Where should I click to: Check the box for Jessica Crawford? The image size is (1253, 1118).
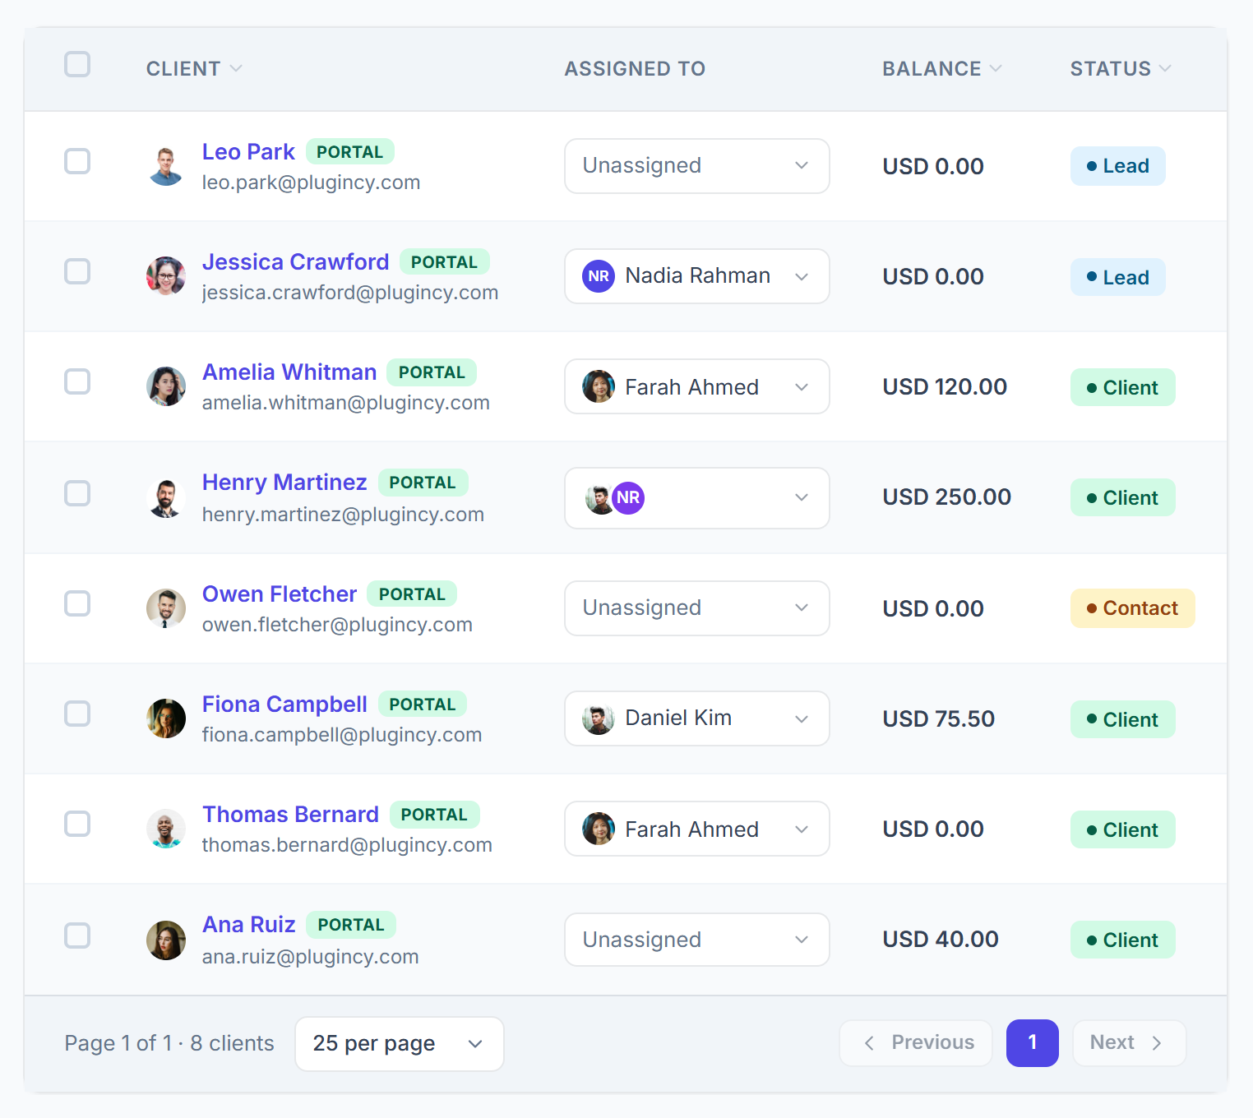point(77,271)
